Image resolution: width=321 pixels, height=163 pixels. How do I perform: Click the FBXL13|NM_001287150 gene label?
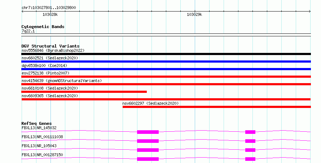[42, 155]
